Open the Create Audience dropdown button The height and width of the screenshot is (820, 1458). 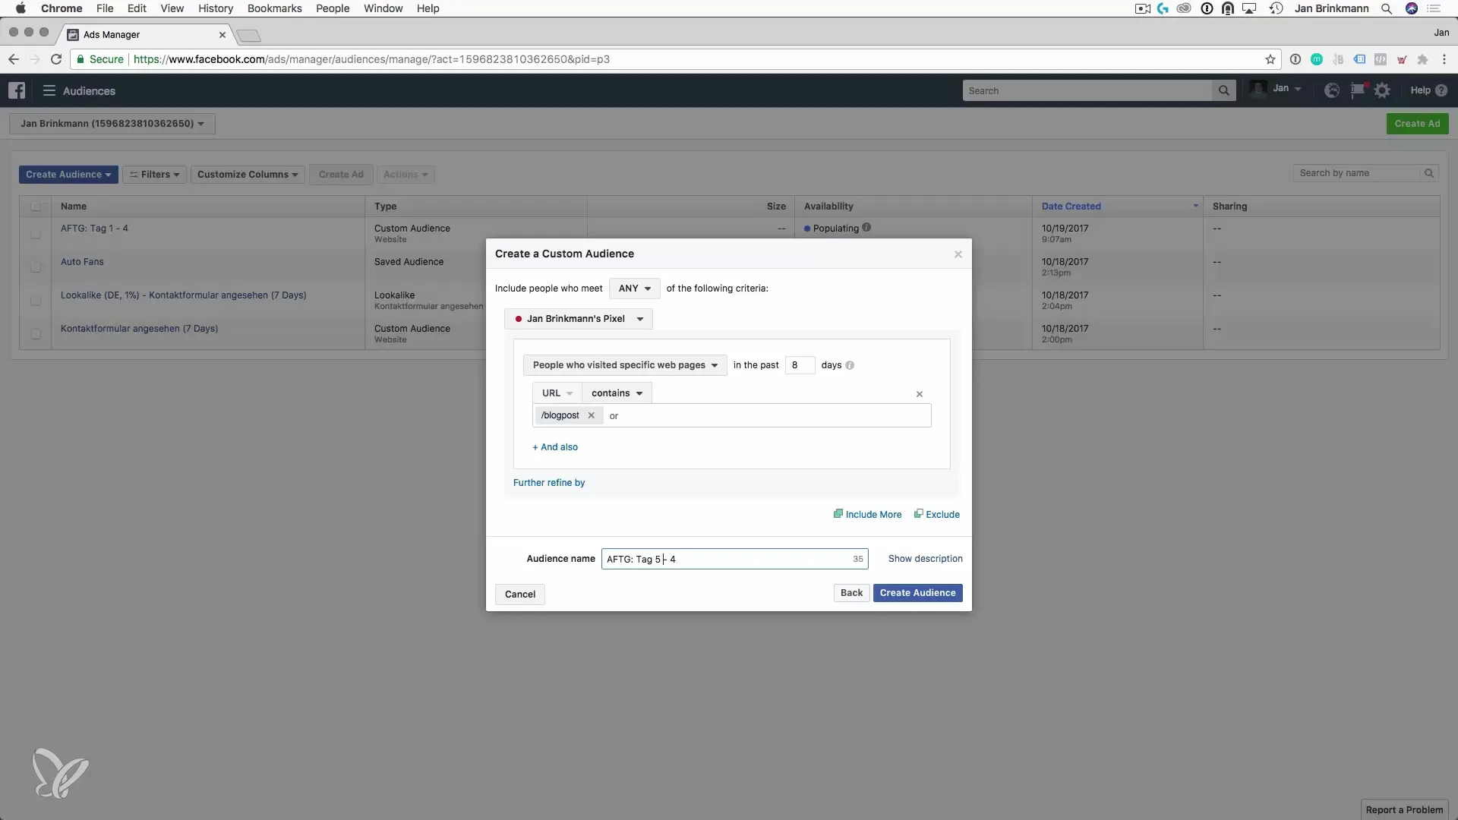pyautogui.click(x=68, y=175)
